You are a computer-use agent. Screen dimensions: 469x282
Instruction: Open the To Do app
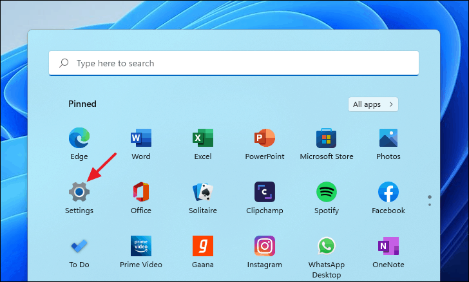pos(79,246)
